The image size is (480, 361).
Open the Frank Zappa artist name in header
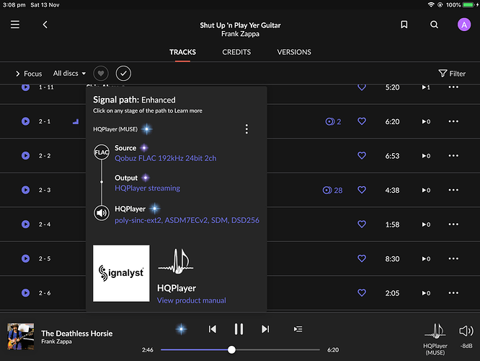click(x=240, y=34)
